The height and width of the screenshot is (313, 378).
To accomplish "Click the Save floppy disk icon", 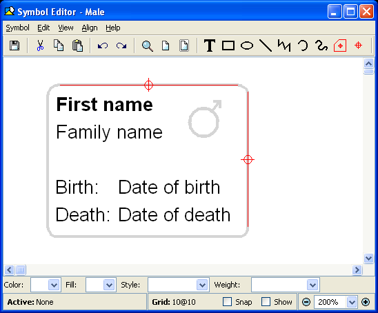I will tap(14, 46).
